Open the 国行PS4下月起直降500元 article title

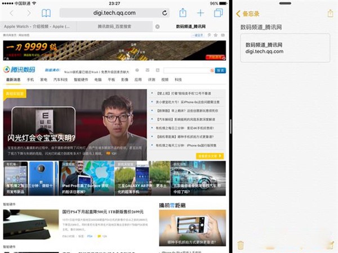coord(103,212)
